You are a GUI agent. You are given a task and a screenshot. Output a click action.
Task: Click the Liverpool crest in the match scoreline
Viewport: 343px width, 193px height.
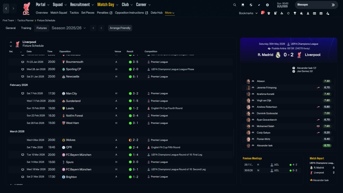click(x=299, y=55)
